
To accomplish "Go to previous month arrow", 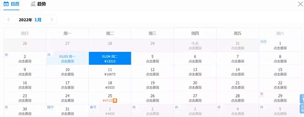I will pos(9,20).
